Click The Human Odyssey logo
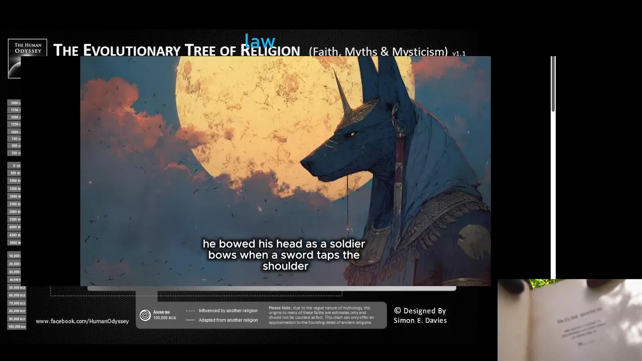This screenshot has width=642, height=361. click(x=28, y=58)
